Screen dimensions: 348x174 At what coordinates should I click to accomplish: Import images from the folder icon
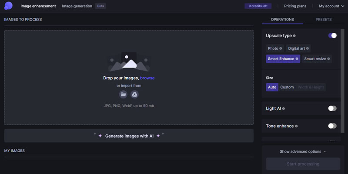point(123,94)
